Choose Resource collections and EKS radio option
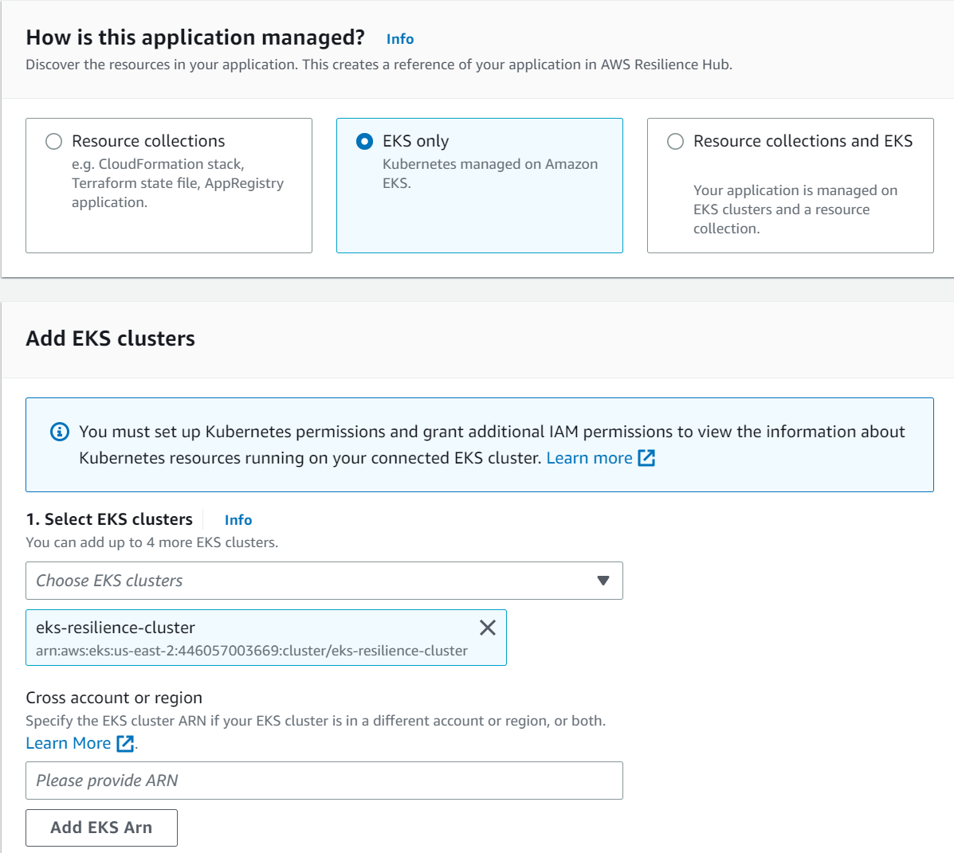Image resolution: width=954 pixels, height=853 pixels. click(x=675, y=142)
